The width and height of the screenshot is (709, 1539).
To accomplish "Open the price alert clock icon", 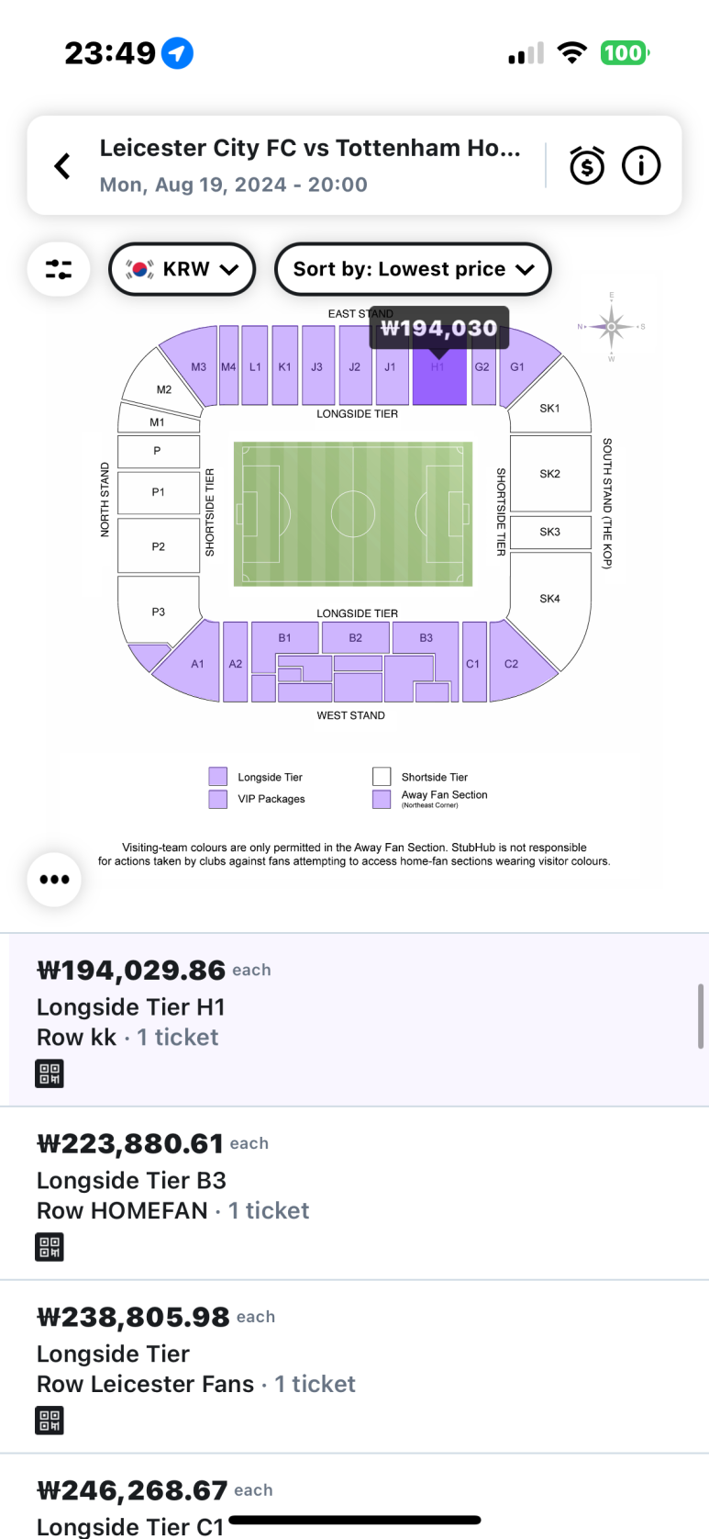I will 587,166.
